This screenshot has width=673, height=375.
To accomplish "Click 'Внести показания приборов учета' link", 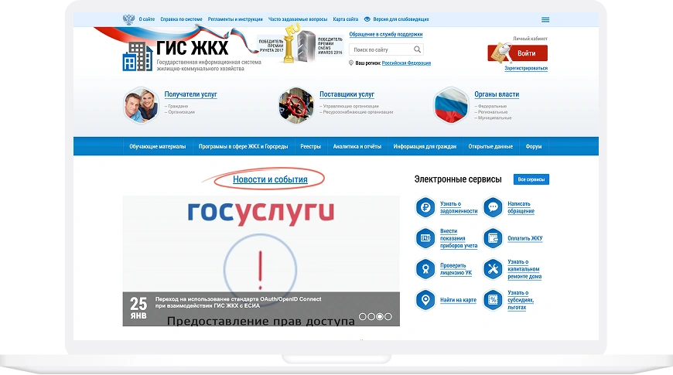I will coord(459,238).
